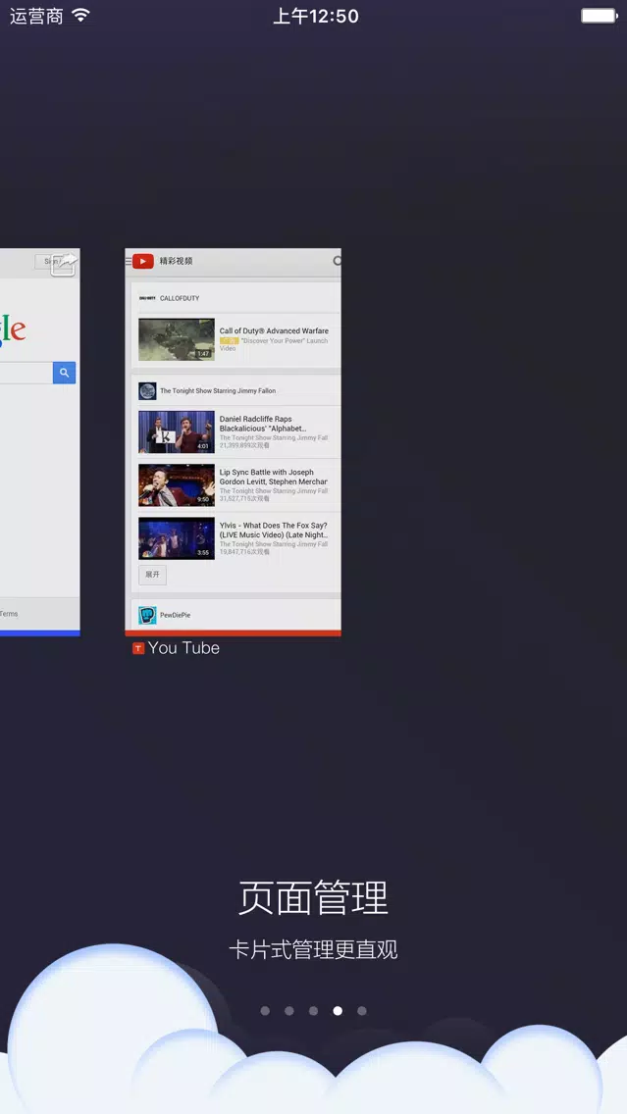Tap the share icon on Google card
Screen dimensions: 627x1114
coord(64,264)
